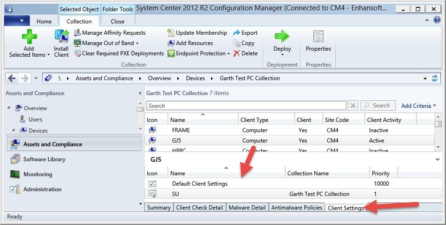Click the Forward navigation arrow

(x=25, y=78)
